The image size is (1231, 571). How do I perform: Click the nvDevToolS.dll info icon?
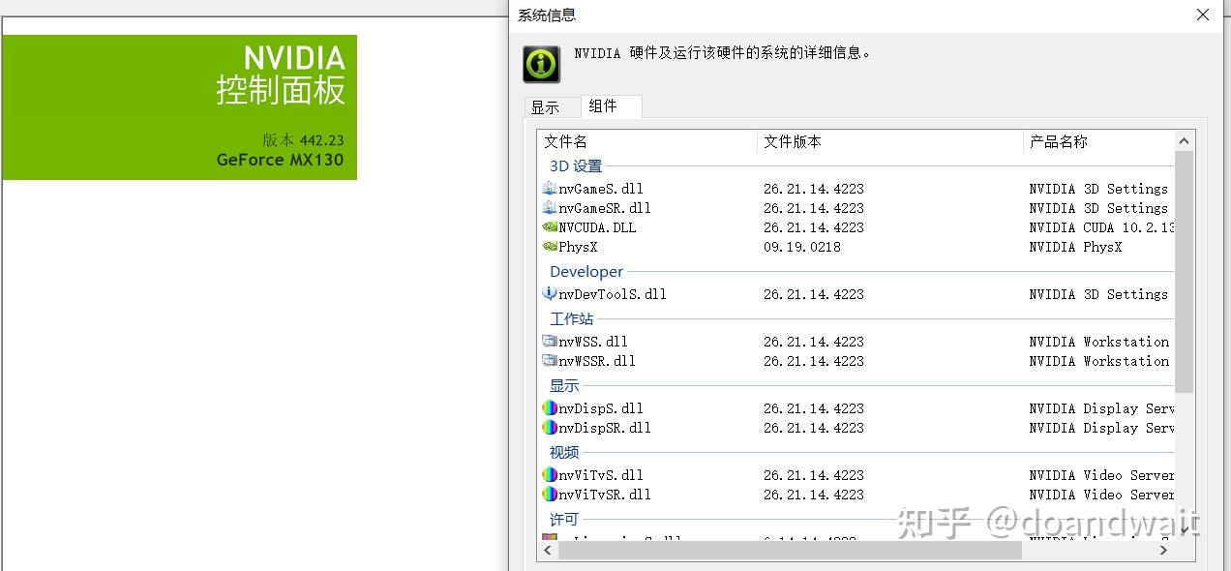[x=550, y=294]
